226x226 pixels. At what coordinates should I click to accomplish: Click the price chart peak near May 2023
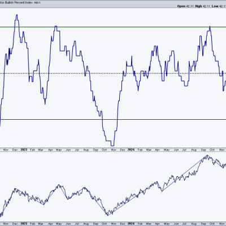coord(59,185)
